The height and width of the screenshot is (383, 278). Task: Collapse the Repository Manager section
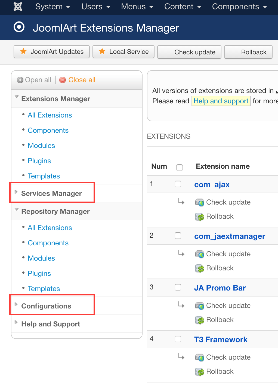[x=55, y=211]
